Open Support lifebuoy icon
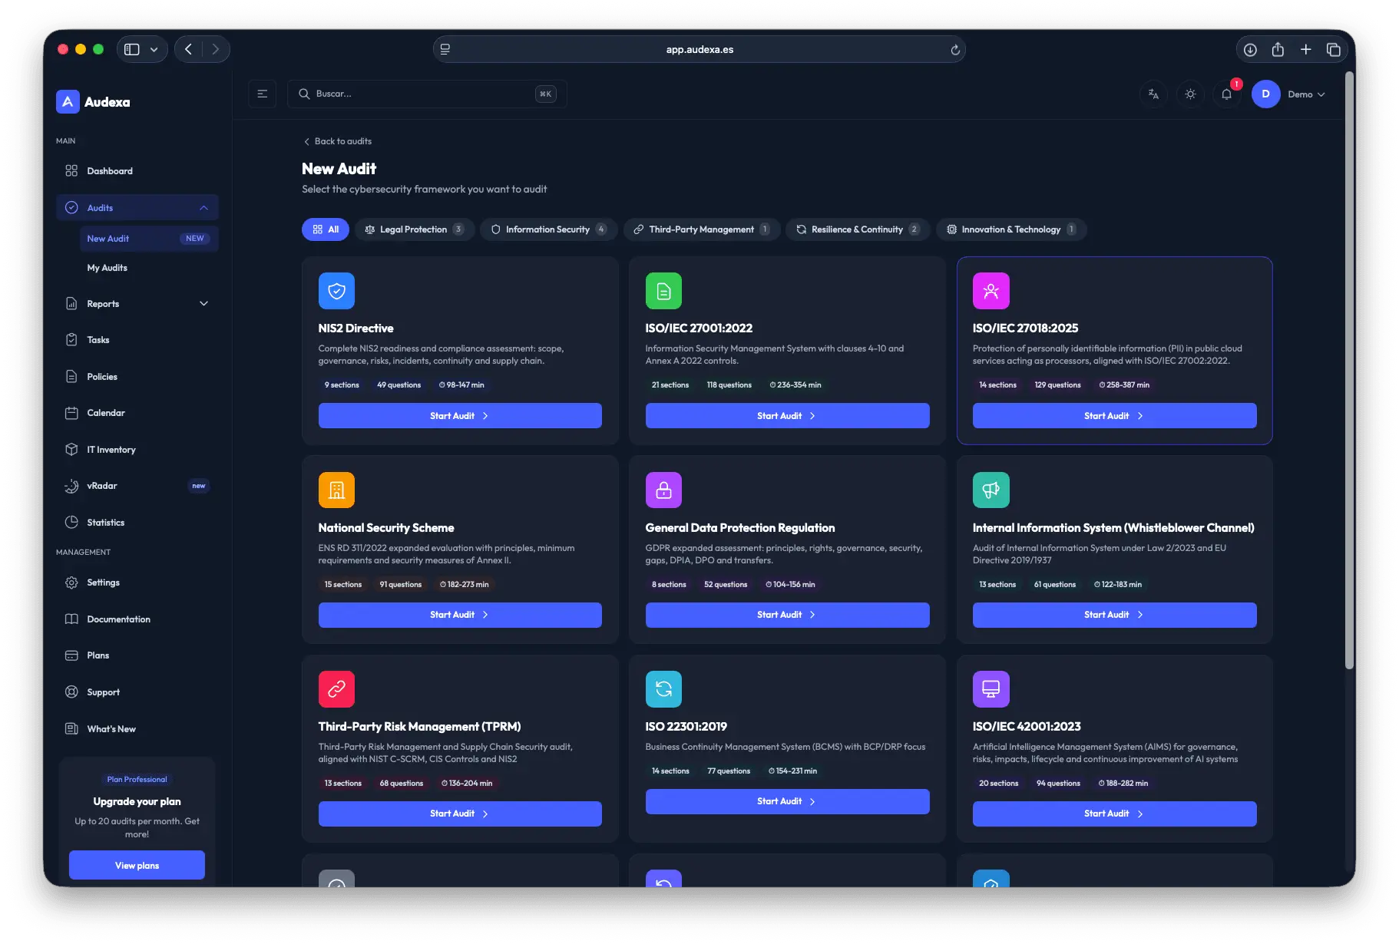 pyautogui.click(x=71, y=691)
